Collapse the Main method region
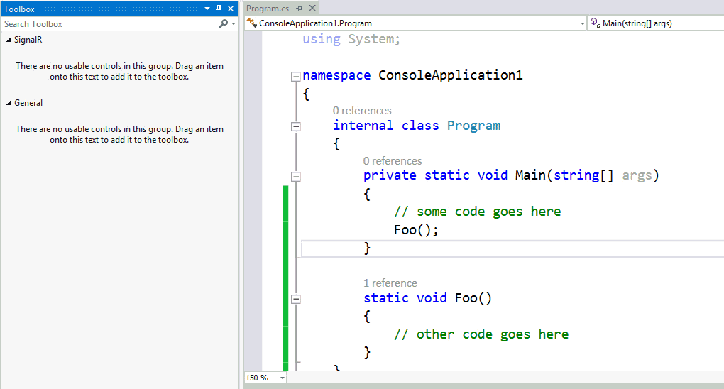Image resolution: width=724 pixels, height=389 pixels. point(296,176)
